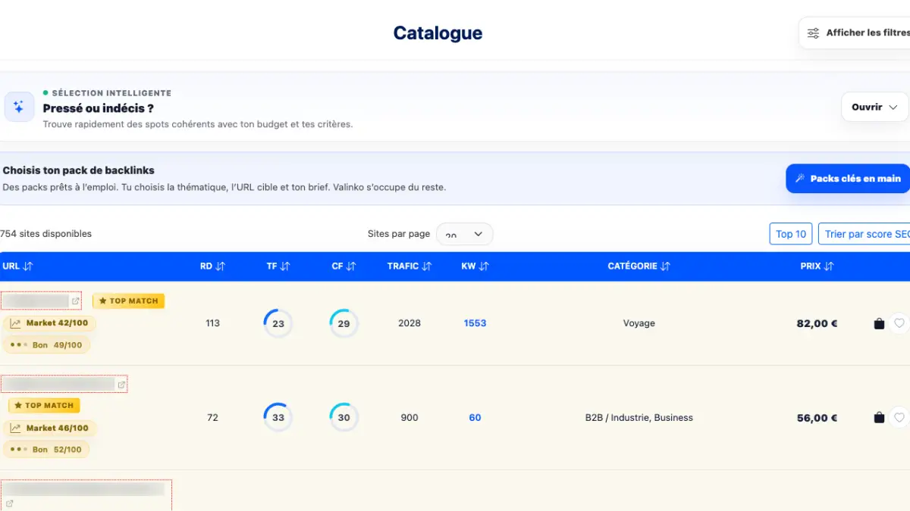
Task: Click B2B / Industrie, Business category cell
Action: (x=639, y=418)
